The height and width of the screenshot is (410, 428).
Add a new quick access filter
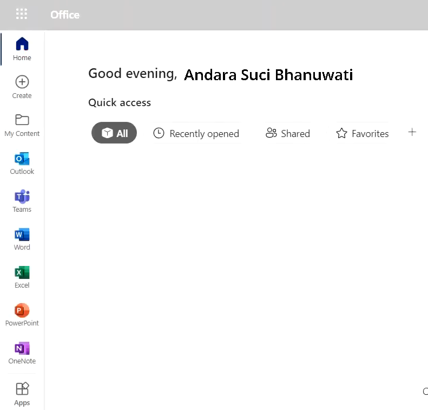point(412,133)
